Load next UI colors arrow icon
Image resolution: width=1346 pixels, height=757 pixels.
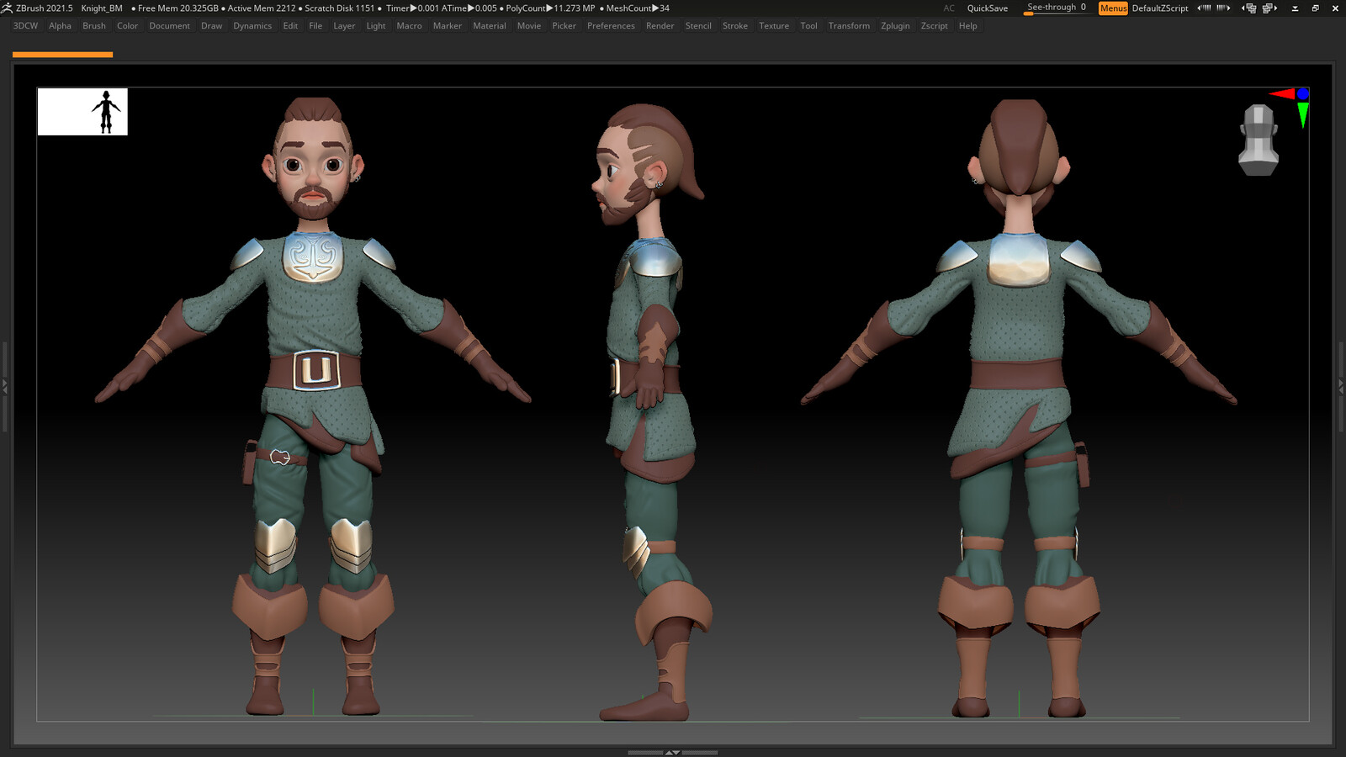pyautogui.click(x=1223, y=8)
